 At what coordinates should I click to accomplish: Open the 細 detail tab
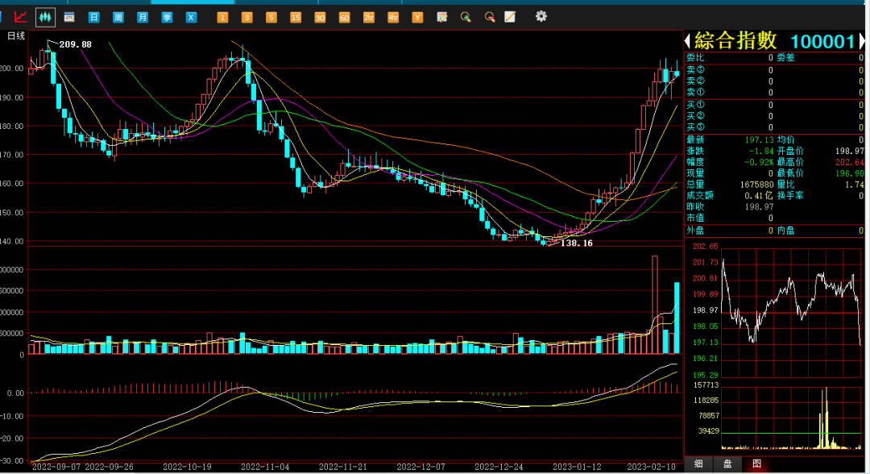point(698,464)
